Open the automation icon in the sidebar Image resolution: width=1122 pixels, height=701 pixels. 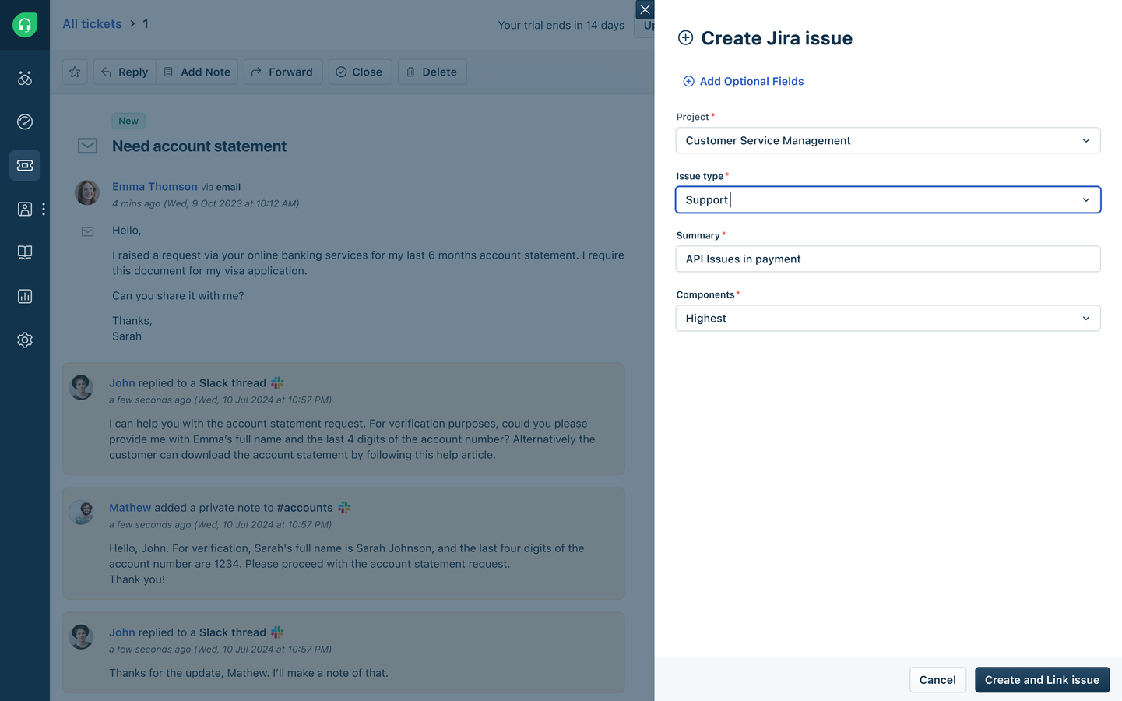pos(25,78)
